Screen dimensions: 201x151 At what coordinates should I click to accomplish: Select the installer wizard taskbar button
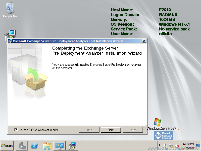72,145
